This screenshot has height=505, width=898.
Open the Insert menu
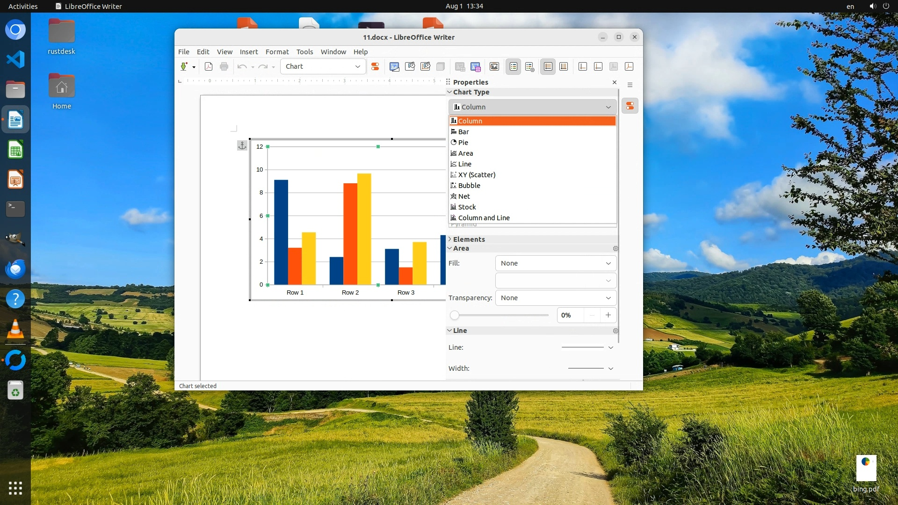point(248,52)
